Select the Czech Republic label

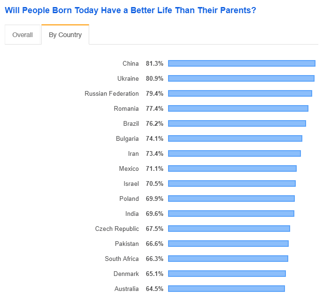pyautogui.click(x=117, y=229)
